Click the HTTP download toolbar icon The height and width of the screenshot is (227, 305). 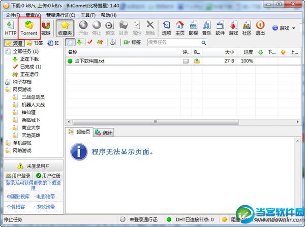point(11,28)
